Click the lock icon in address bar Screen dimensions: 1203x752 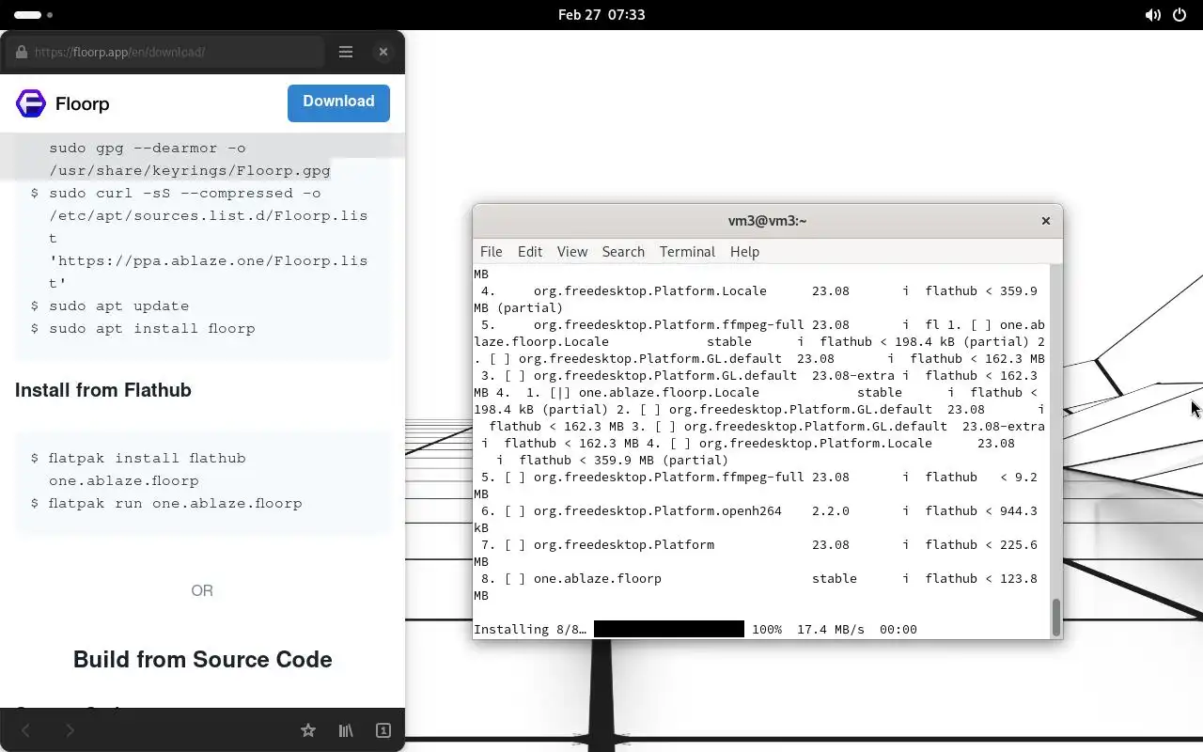tap(22, 52)
